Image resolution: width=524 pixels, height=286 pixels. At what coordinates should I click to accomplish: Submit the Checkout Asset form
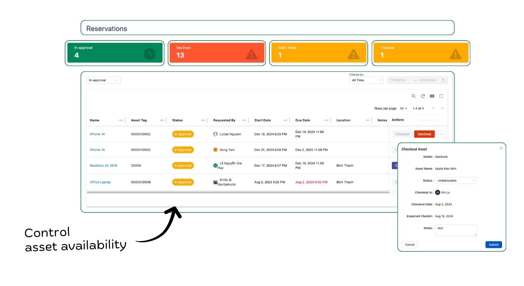tap(494, 245)
